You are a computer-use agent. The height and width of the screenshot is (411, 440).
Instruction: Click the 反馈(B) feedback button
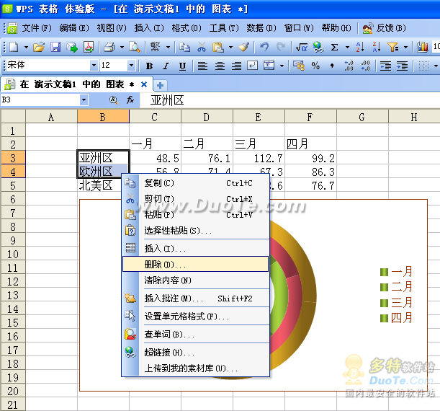[x=379, y=28]
